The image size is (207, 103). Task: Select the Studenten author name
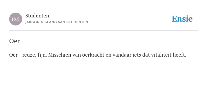click(37, 16)
